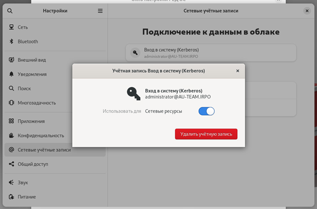The width and height of the screenshot is (317, 209).
Task: Open the Приложения settings section
Action: coord(31,121)
